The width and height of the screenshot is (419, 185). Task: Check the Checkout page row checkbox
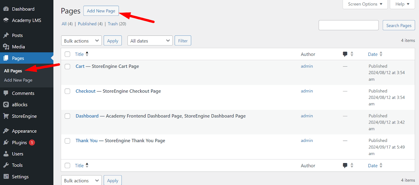pyautogui.click(x=68, y=91)
